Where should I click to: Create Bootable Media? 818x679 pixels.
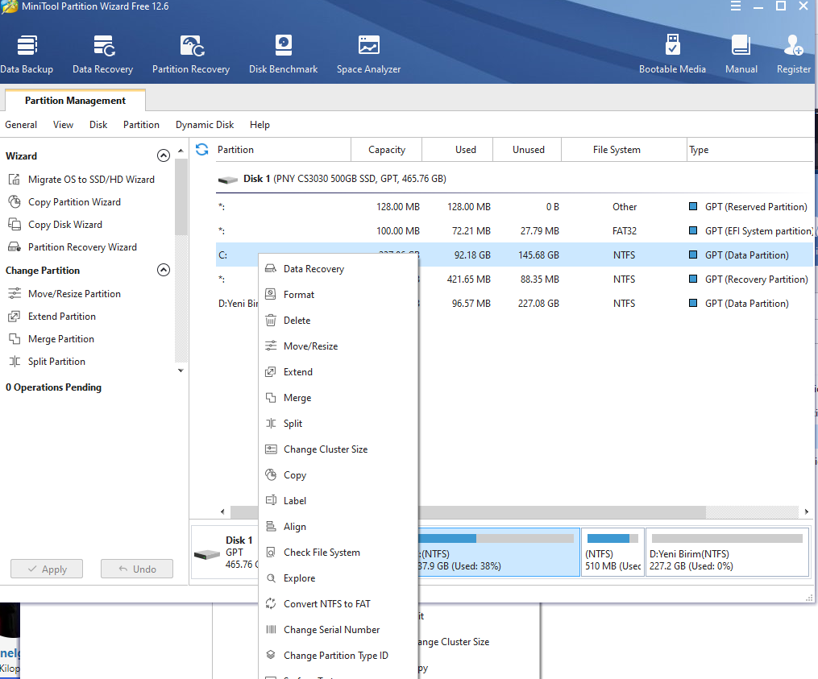pos(672,54)
